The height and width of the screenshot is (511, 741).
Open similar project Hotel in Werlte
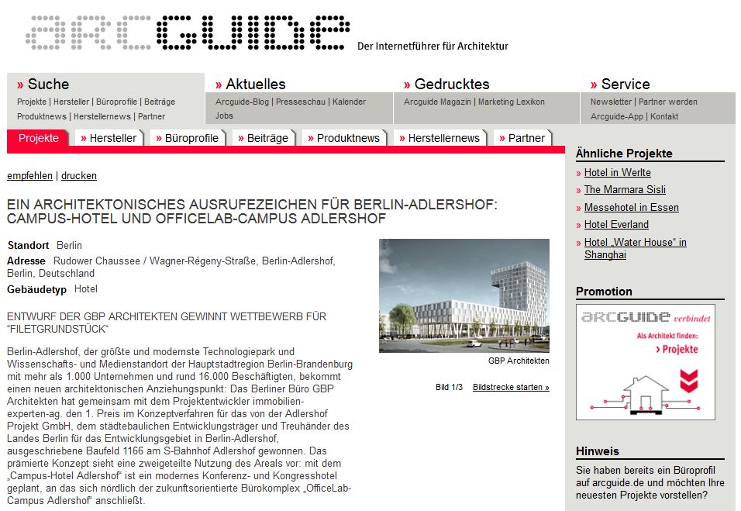pos(618,173)
